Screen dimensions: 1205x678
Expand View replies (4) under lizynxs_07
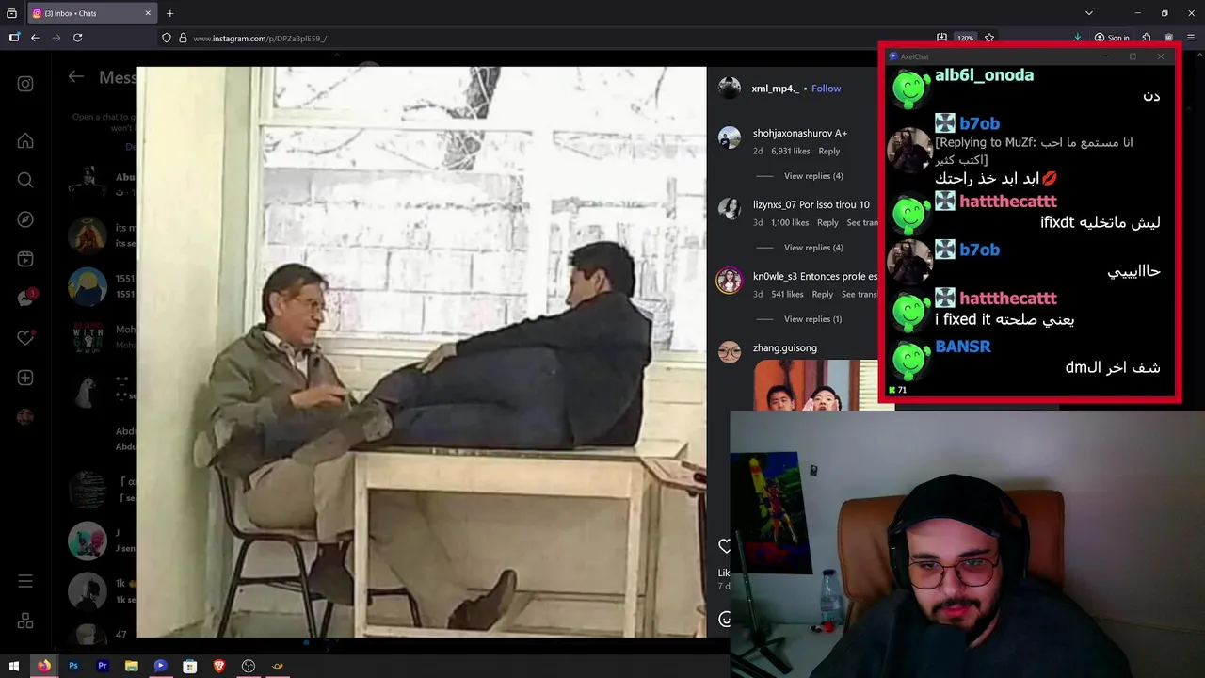[x=813, y=248]
